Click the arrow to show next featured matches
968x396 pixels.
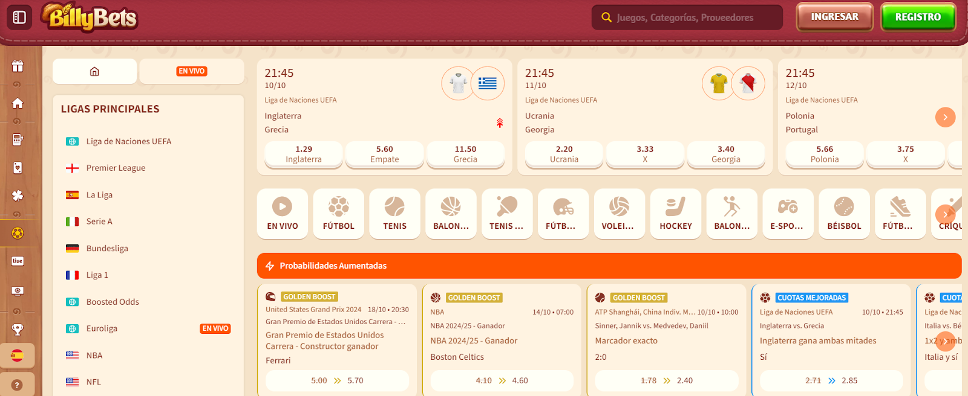click(945, 117)
